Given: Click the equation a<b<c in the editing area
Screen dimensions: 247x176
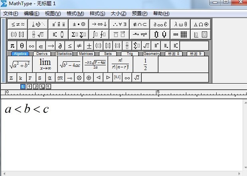Looking at the screenshot, I should tap(27, 109).
